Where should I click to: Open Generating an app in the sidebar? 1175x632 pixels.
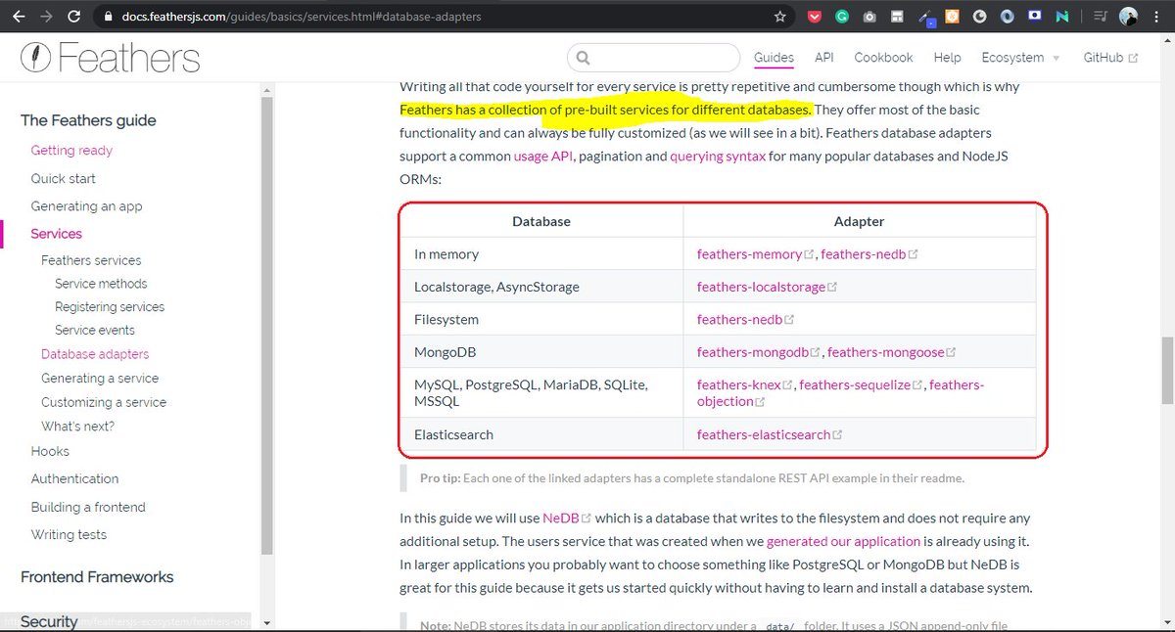coord(86,206)
